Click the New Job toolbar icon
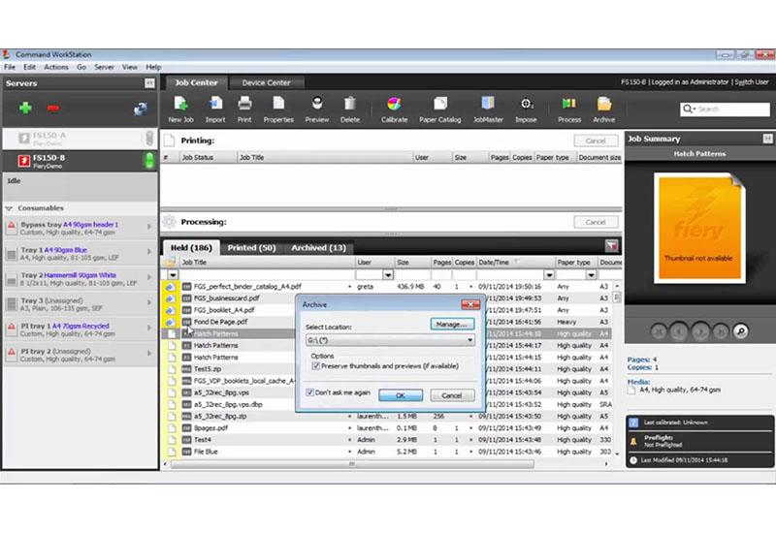 point(180,105)
